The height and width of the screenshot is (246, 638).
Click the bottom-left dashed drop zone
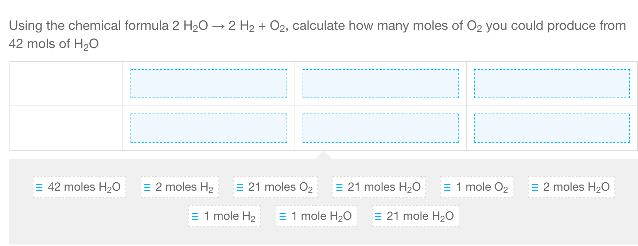210,128
